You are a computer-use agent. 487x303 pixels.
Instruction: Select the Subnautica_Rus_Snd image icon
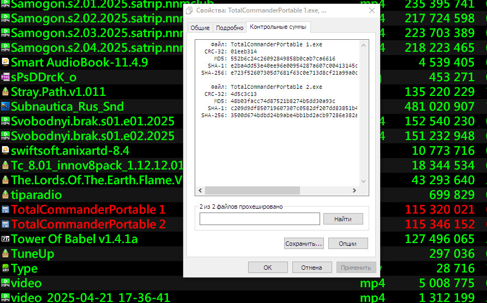coord(5,106)
